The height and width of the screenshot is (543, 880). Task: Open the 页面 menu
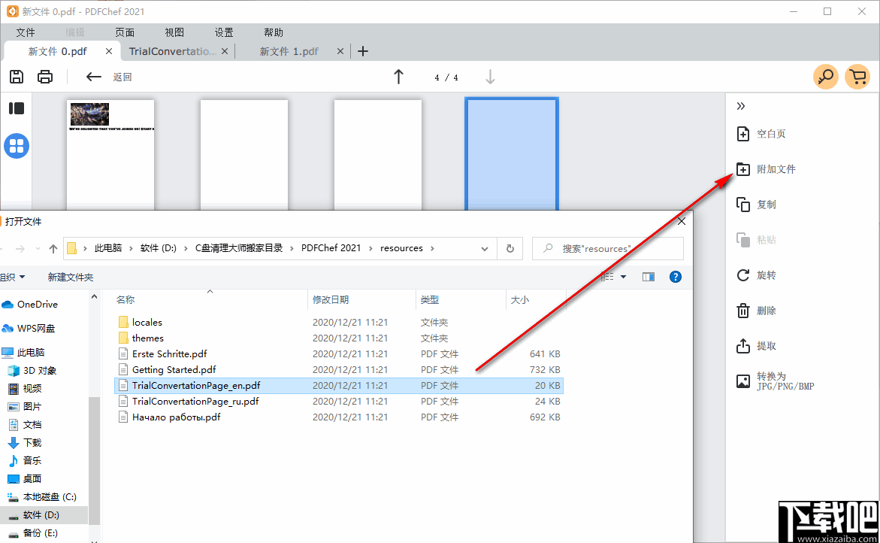coord(124,32)
